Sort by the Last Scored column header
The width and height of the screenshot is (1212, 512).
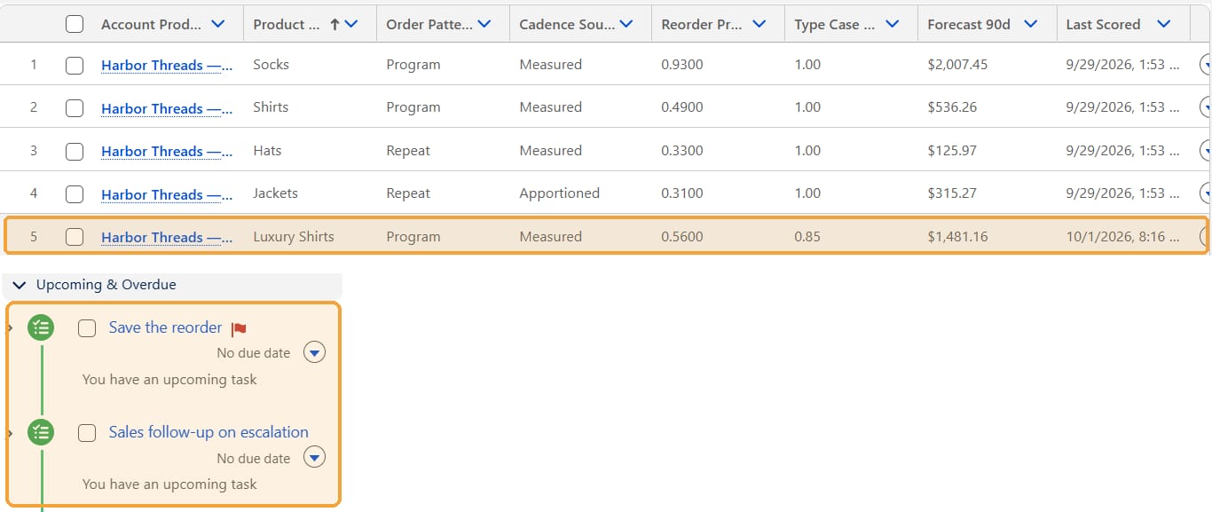click(1103, 25)
